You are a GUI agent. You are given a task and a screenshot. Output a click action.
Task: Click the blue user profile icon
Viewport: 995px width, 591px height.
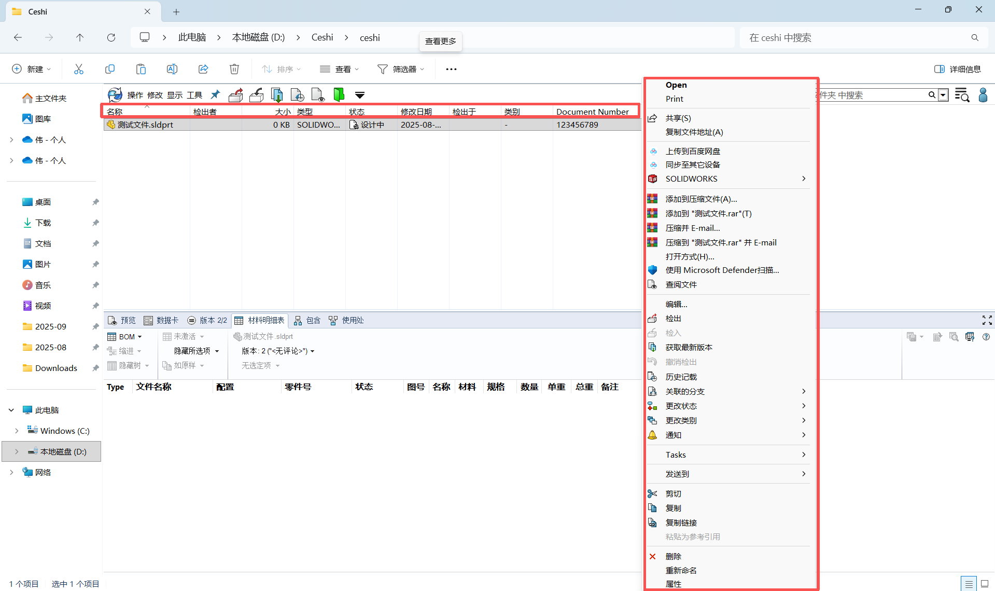pos(983,95)
